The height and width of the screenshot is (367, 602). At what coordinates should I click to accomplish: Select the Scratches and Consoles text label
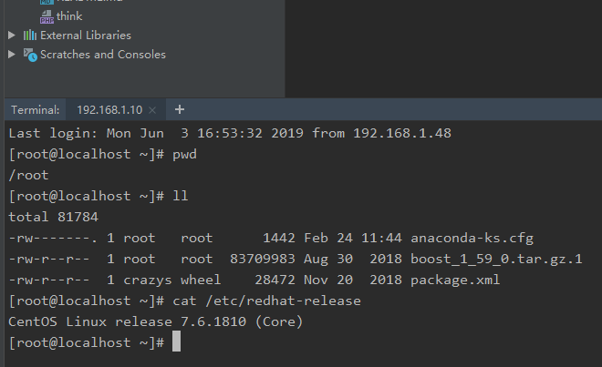[103, 55]
